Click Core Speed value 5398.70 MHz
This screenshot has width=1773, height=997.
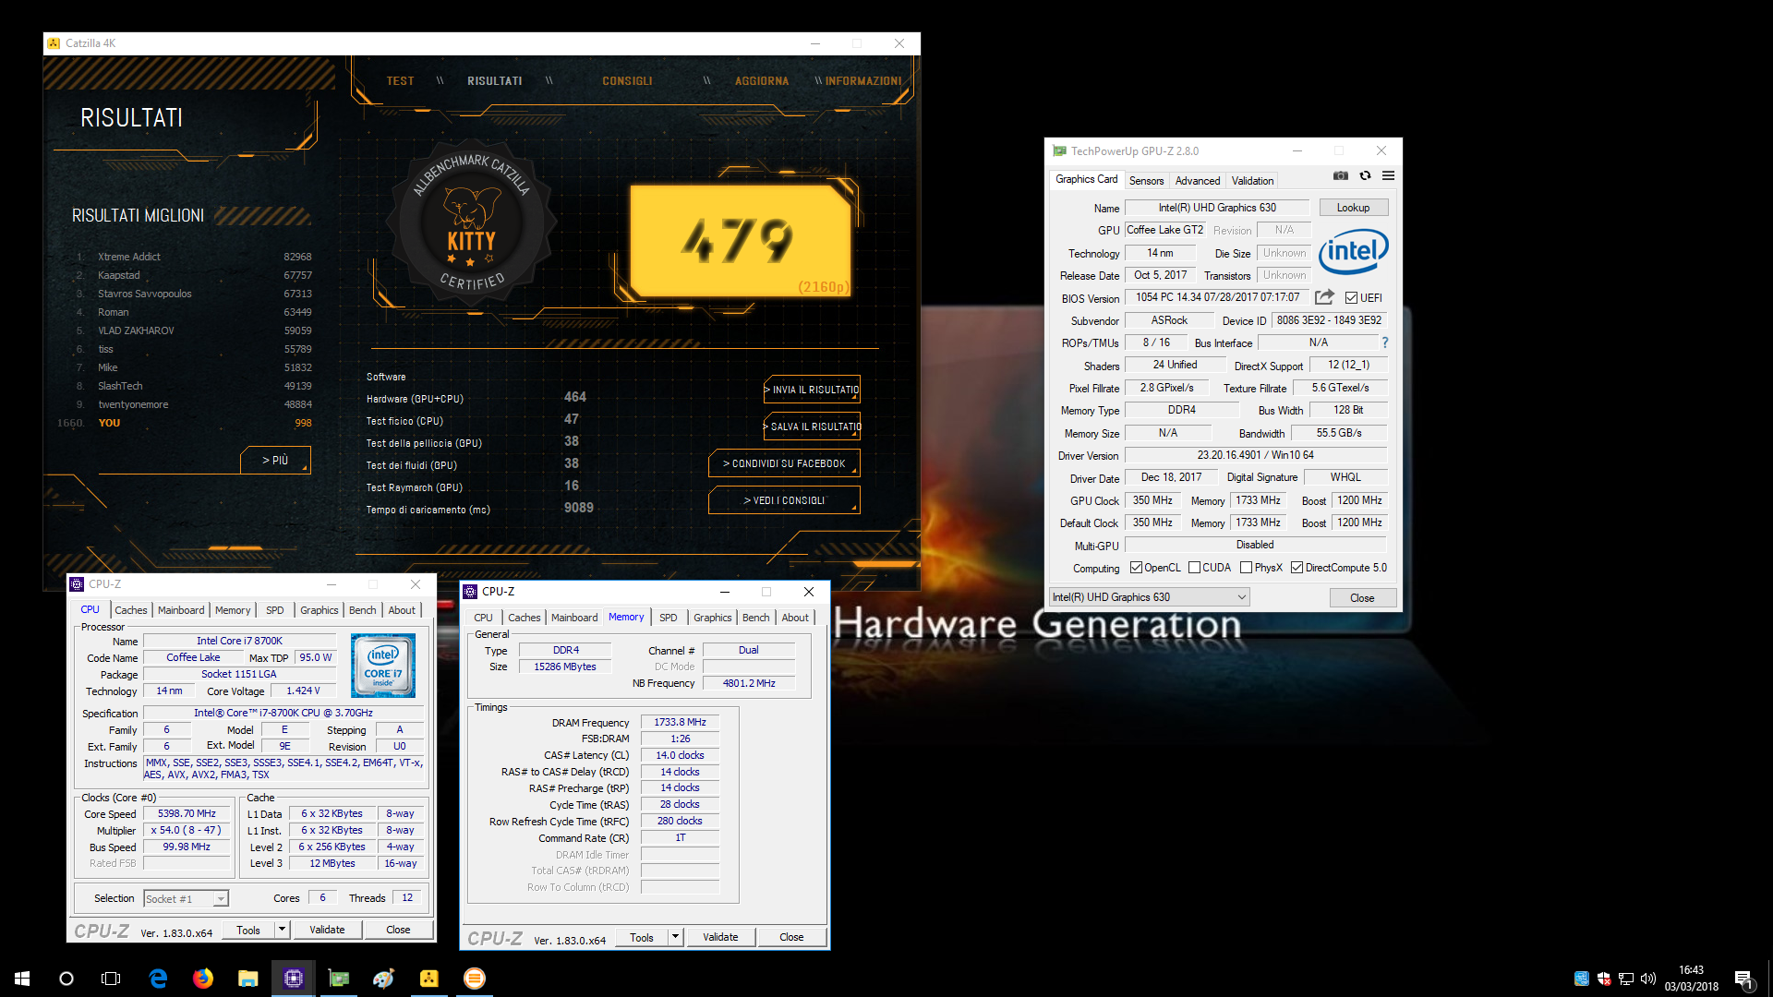pyautogui.click(x=187, y=814)
